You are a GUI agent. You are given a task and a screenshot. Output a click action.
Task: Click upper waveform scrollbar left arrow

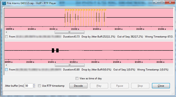pos(6,32)
